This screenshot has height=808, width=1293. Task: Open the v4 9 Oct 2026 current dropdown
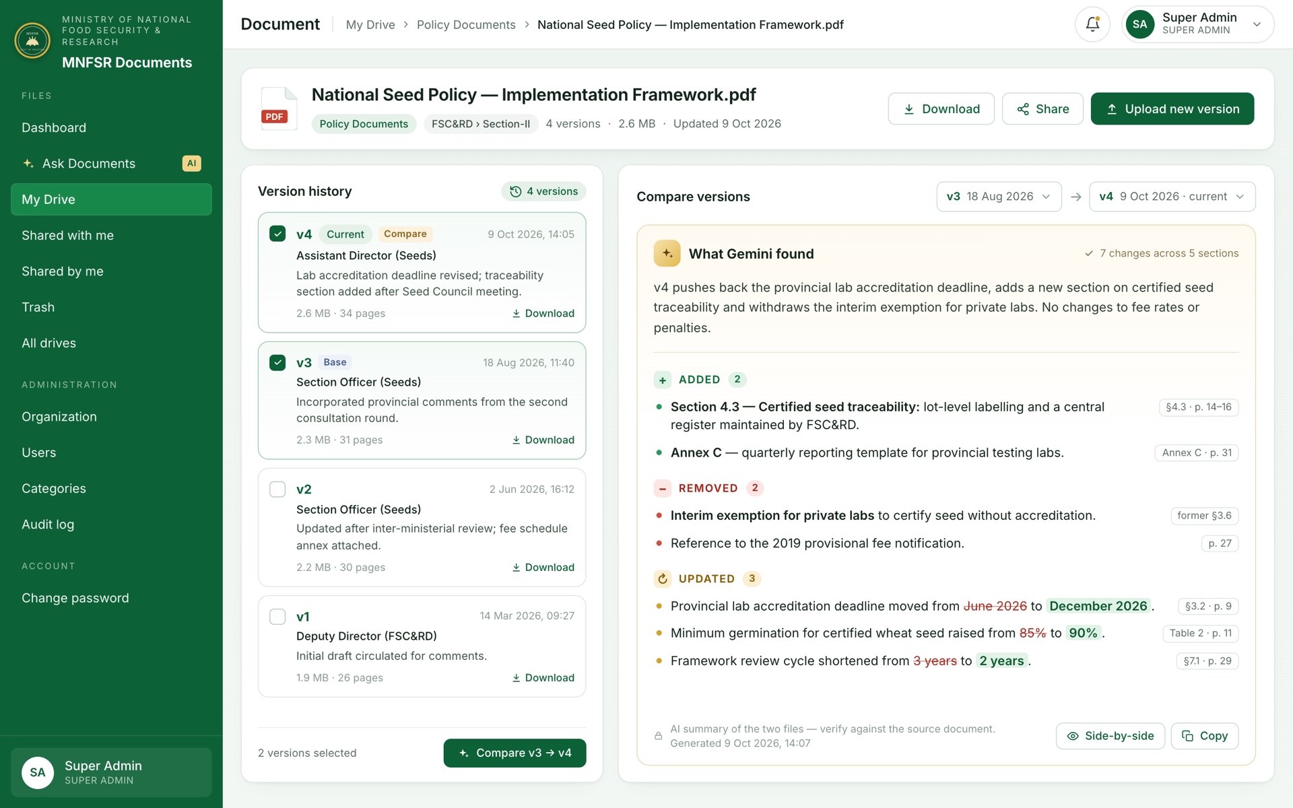[1172, 197]
